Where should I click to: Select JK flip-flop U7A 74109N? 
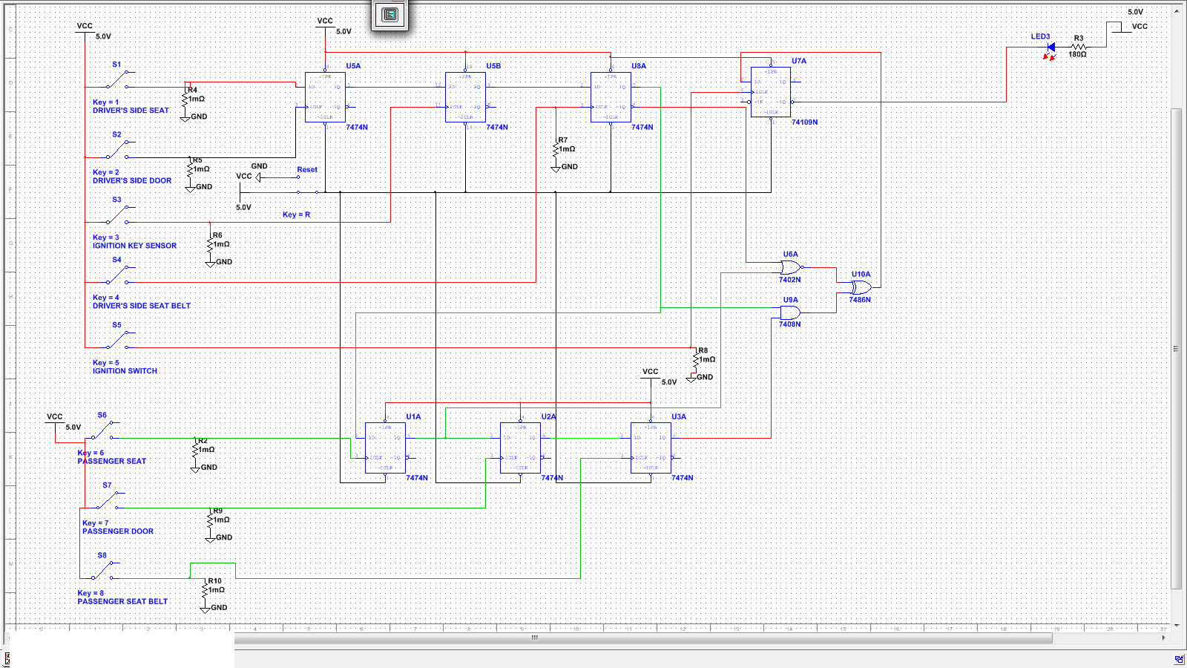[x=771, y=92]
